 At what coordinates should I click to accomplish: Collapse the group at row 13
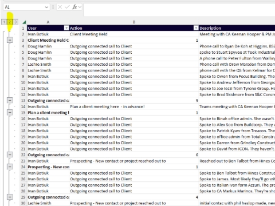10,100
